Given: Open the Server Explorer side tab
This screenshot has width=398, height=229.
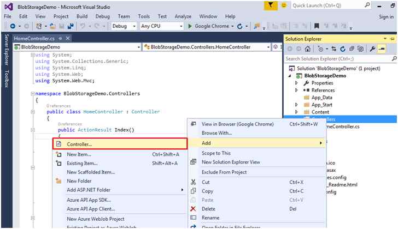Looking at the screenshot, I should (7, 50).
